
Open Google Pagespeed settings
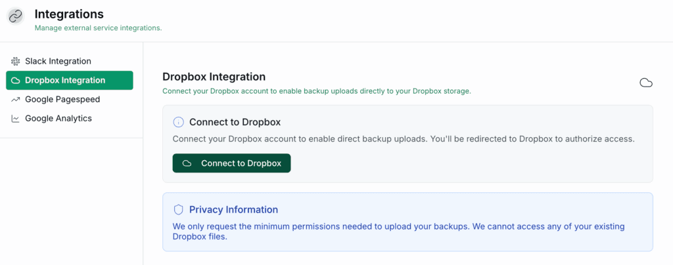click(70, 99)
